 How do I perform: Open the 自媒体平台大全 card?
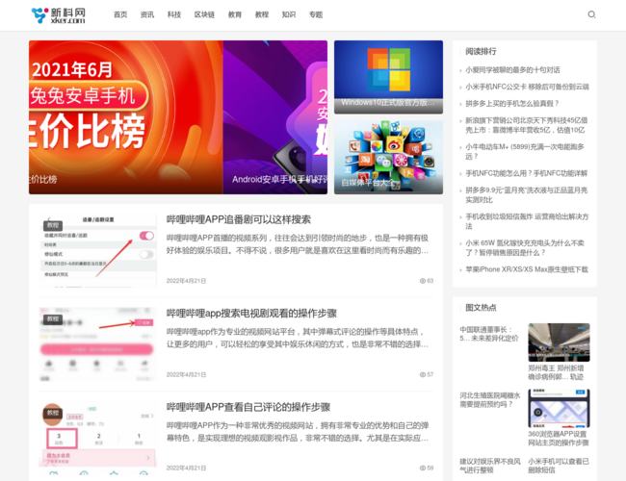coord(388,158)
